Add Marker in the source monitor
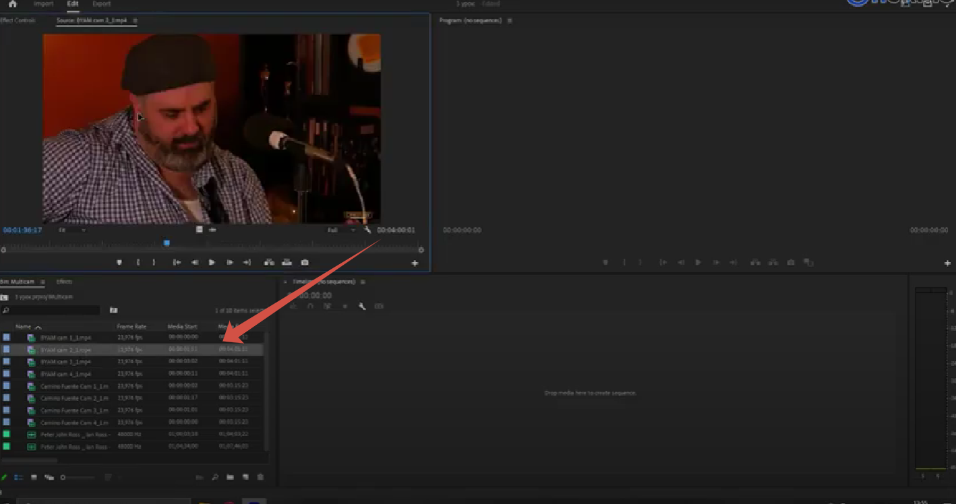 pos(119,262)
